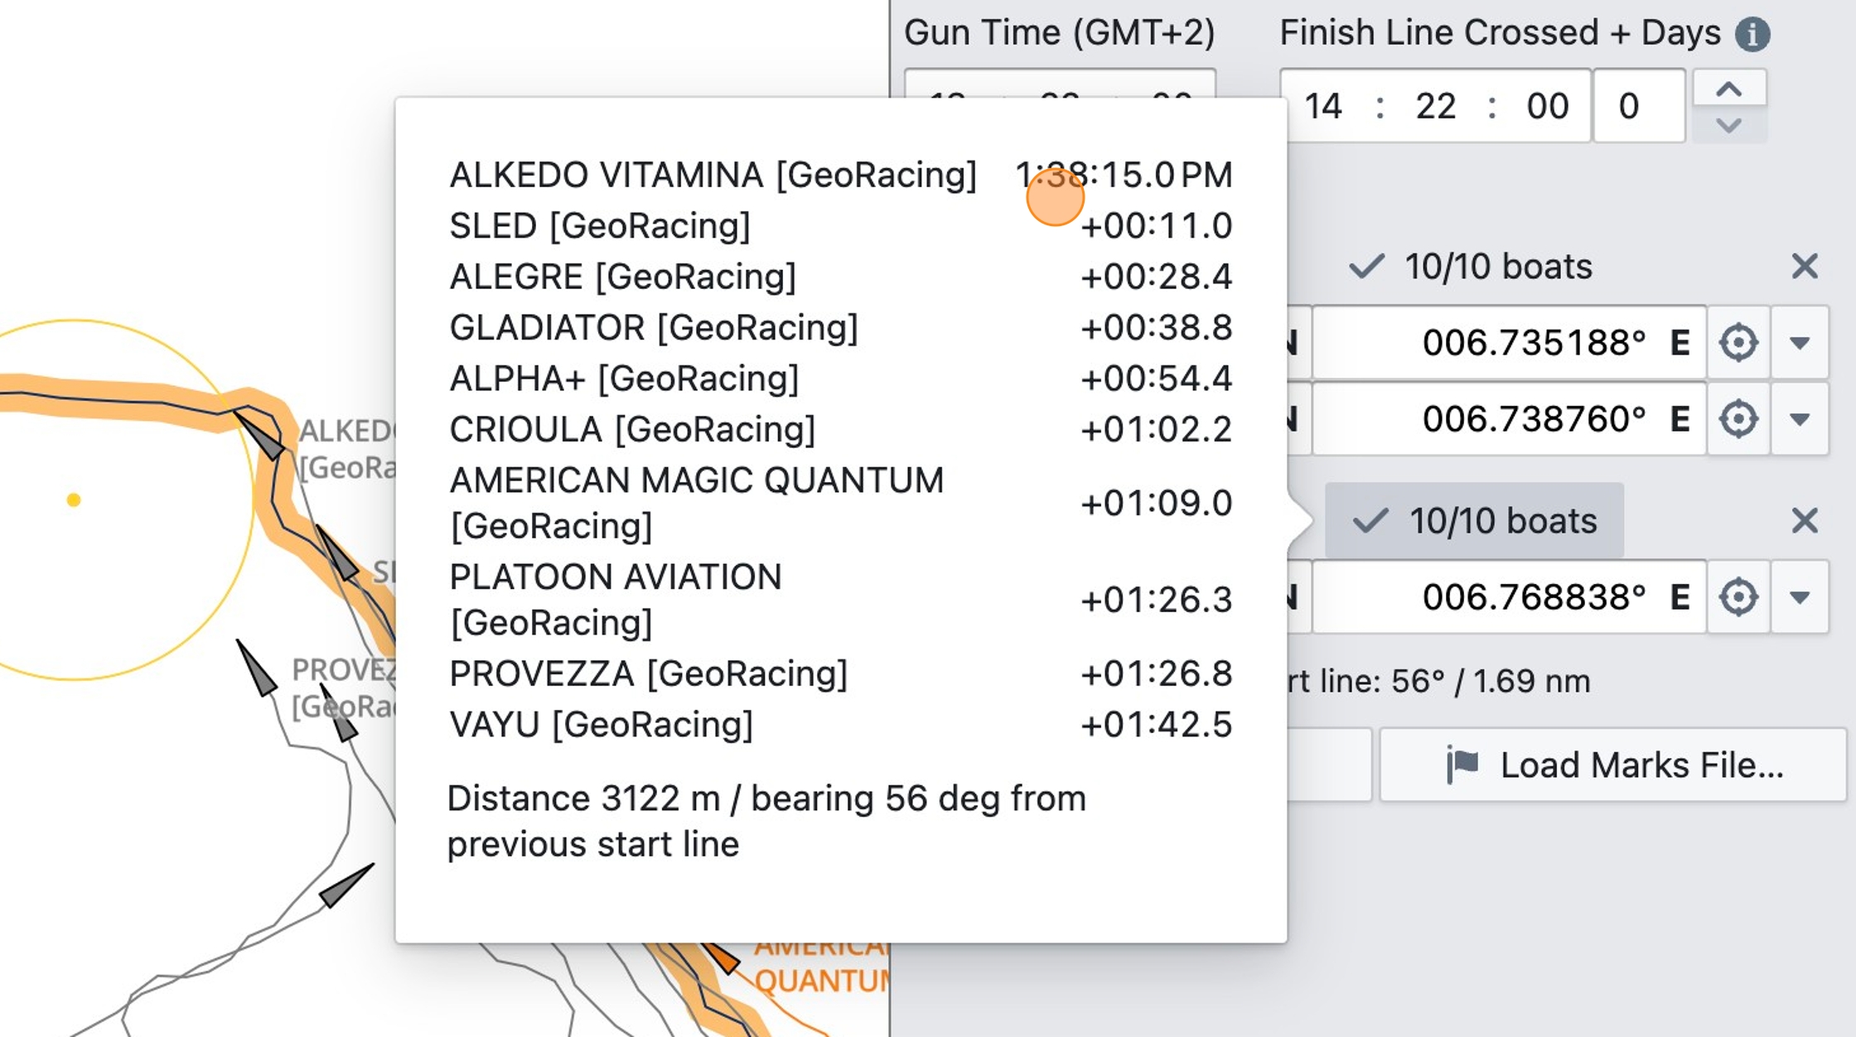Select ALPHA+ [GeoRacing] row in popup
This screenshot has width=1856, height=1037.
841,379
